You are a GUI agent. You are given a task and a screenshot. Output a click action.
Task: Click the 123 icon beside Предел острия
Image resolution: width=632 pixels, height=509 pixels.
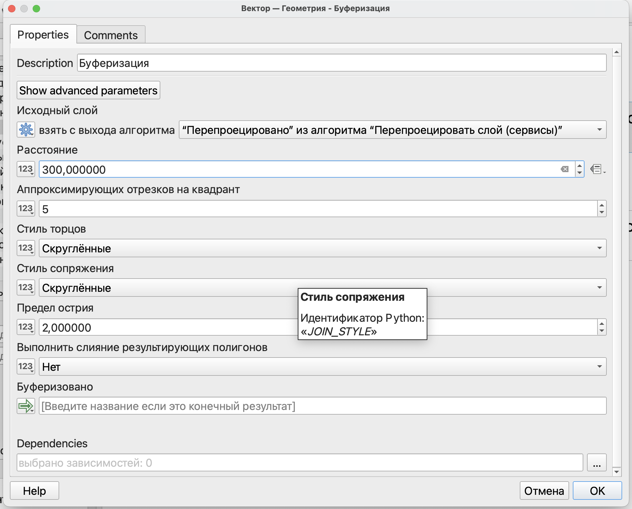click(x=26, y=327)
